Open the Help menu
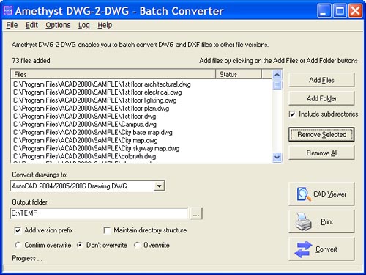Image resolution: width=366 pixels, height=275 pixels. [x=105, y=25]
